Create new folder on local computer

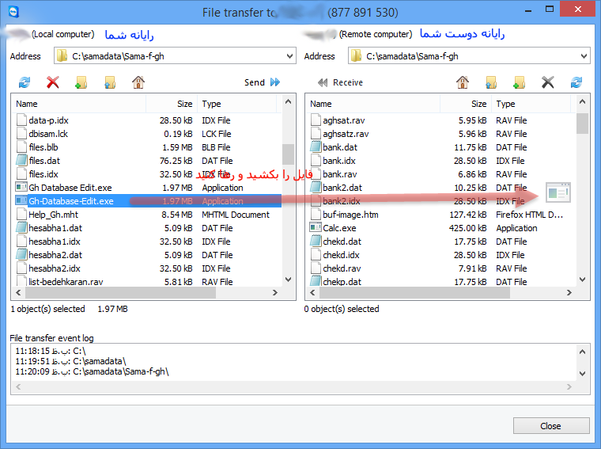pyautogui.click(x=81, y=82)
